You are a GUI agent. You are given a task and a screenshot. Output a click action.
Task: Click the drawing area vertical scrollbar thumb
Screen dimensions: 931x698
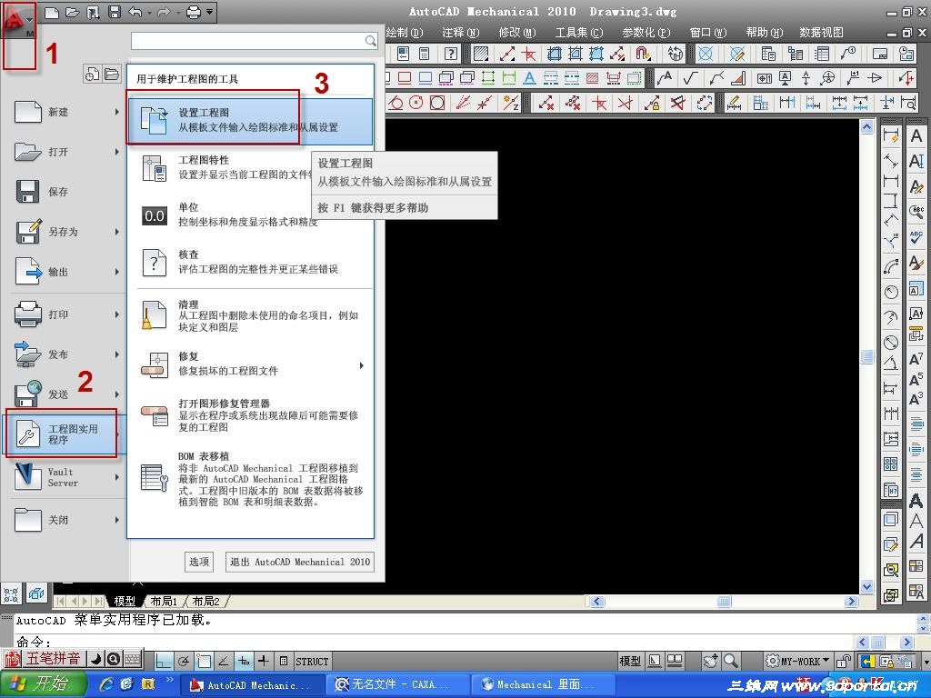click(866, 356)
